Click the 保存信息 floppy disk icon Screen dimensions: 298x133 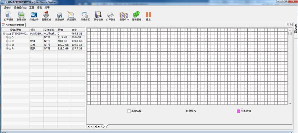coord(98,14)
